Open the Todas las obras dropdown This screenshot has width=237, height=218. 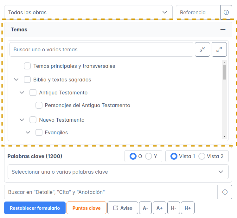tap(88, 12)
